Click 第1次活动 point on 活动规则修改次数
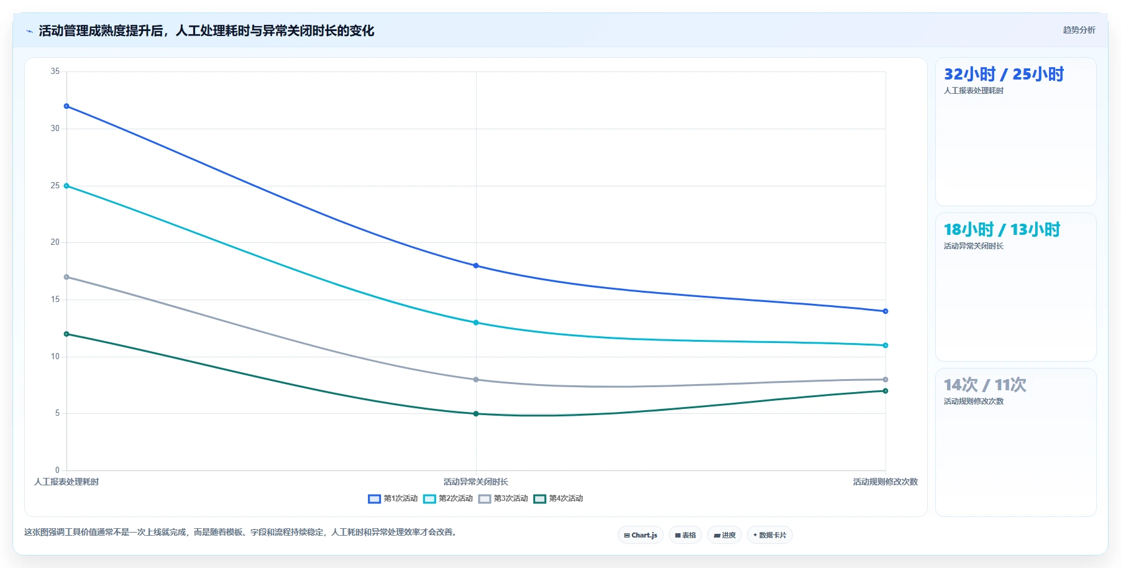Image resolution: width=1121 pixels, height=568 pixels. coord(885,311)
